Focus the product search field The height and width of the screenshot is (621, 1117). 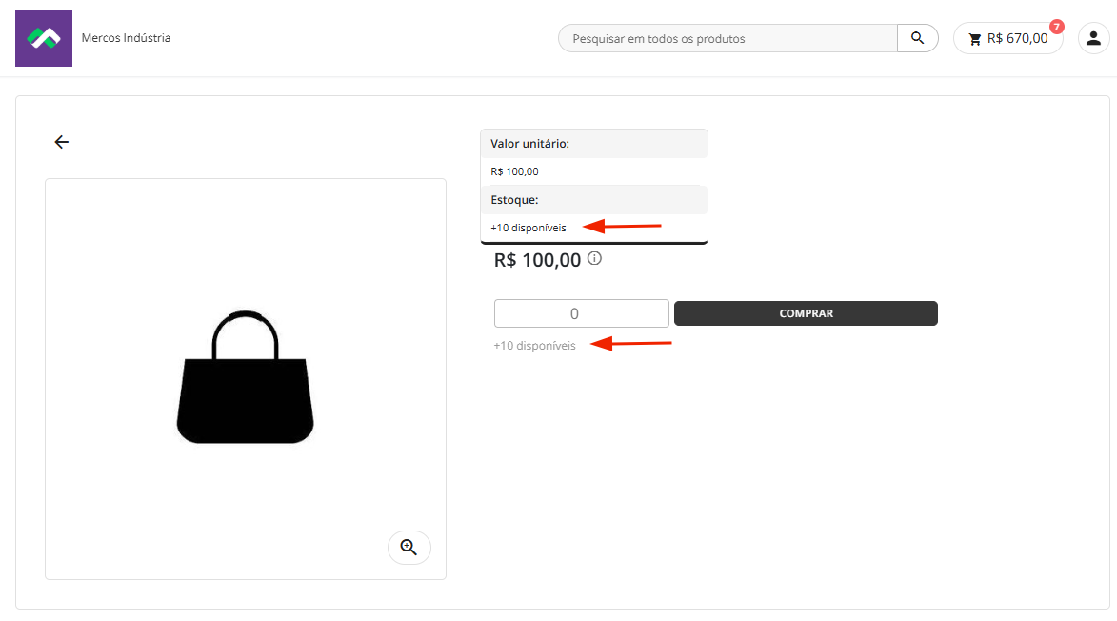728,39
